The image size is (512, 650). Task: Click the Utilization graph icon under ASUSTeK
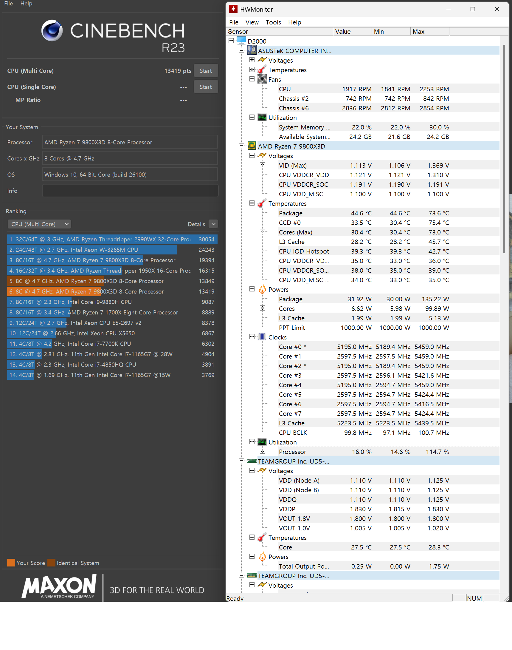click(263, 117)
